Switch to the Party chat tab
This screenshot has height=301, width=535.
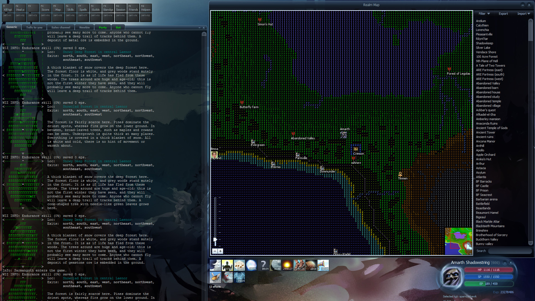point(103,27)
